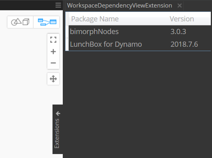Click the empty dark panel area below table
The image size is (212, 158).
pyautogui.click(x=138, y=105)
